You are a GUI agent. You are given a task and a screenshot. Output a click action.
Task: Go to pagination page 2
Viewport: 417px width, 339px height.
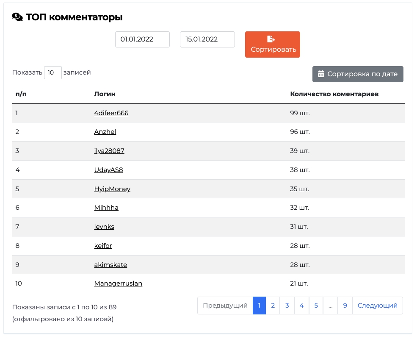273,306
